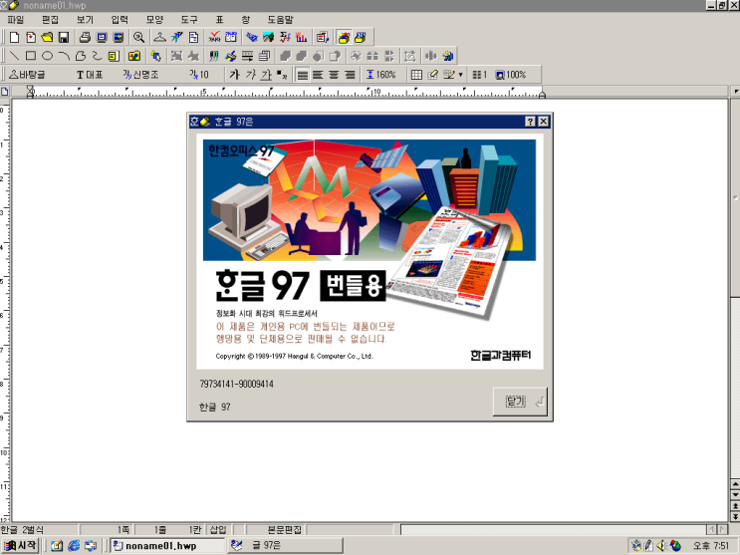
Task: Click the open folder icon
Action: point(47,37)
